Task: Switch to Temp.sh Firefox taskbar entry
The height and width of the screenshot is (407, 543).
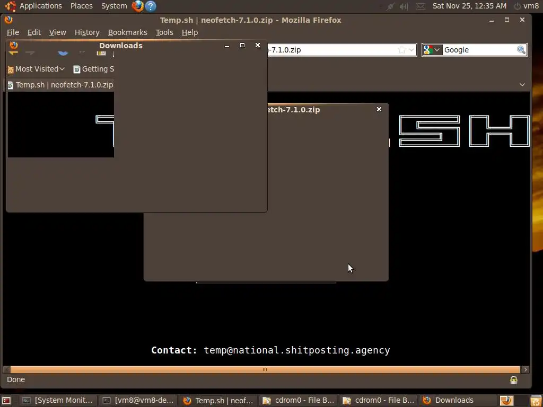Action: (x=218, y=401)
